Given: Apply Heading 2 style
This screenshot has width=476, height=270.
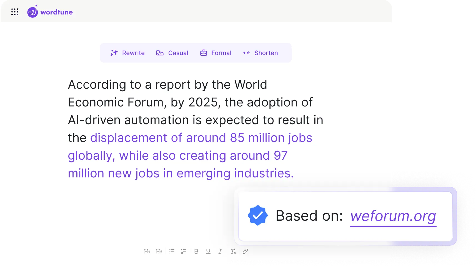Looking at the screenshot, I should (159, 251).
